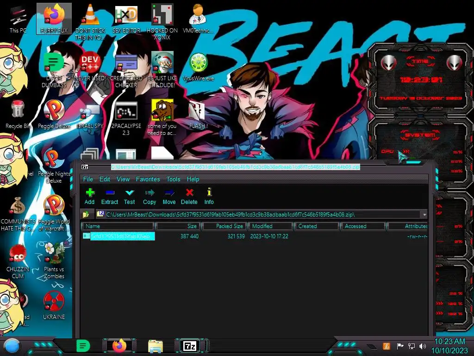Click the Extract toolbar icon

point(109,197)
